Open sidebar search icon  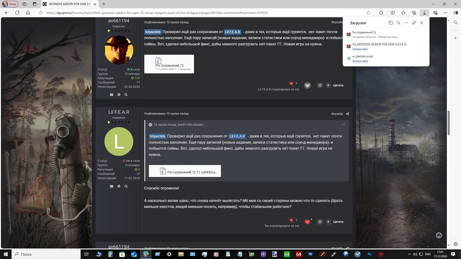point(455,23)
